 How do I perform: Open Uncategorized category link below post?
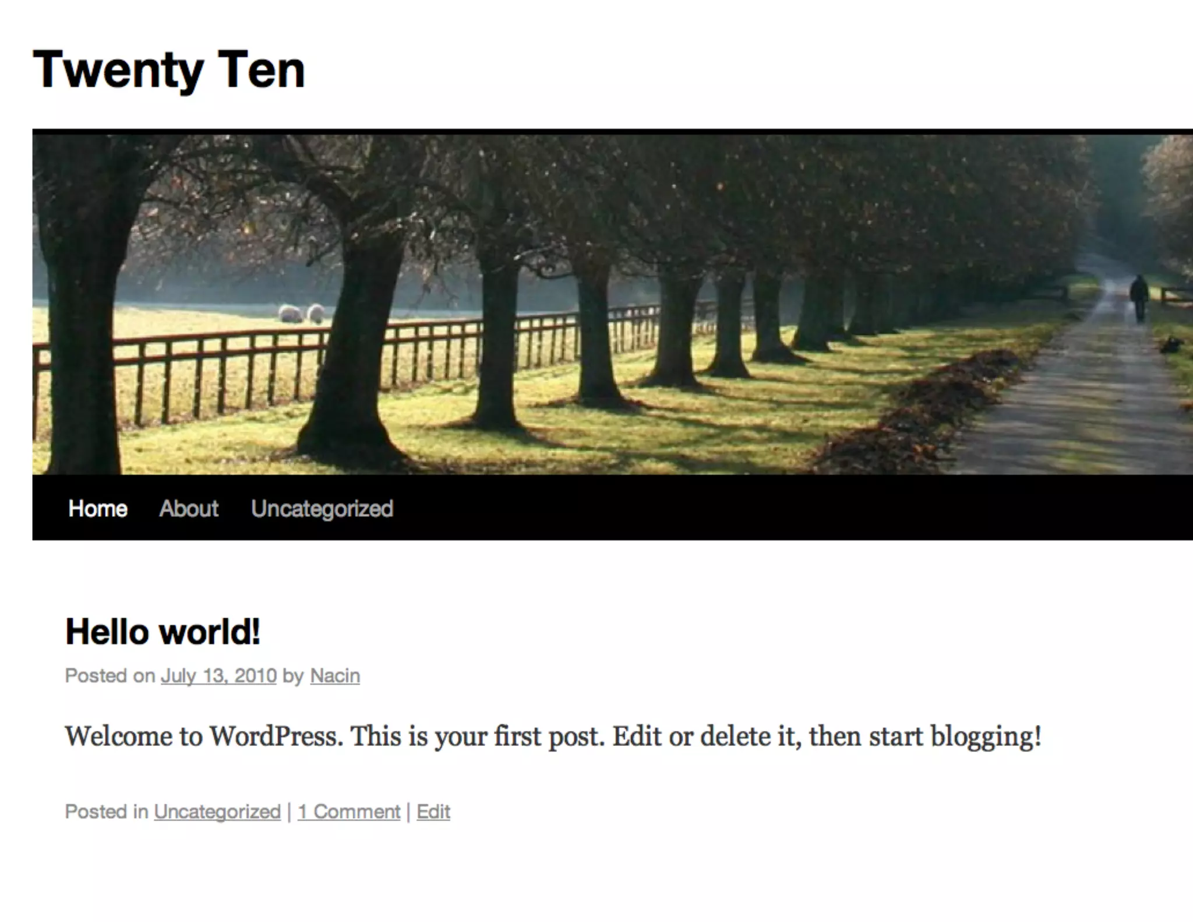217,812
